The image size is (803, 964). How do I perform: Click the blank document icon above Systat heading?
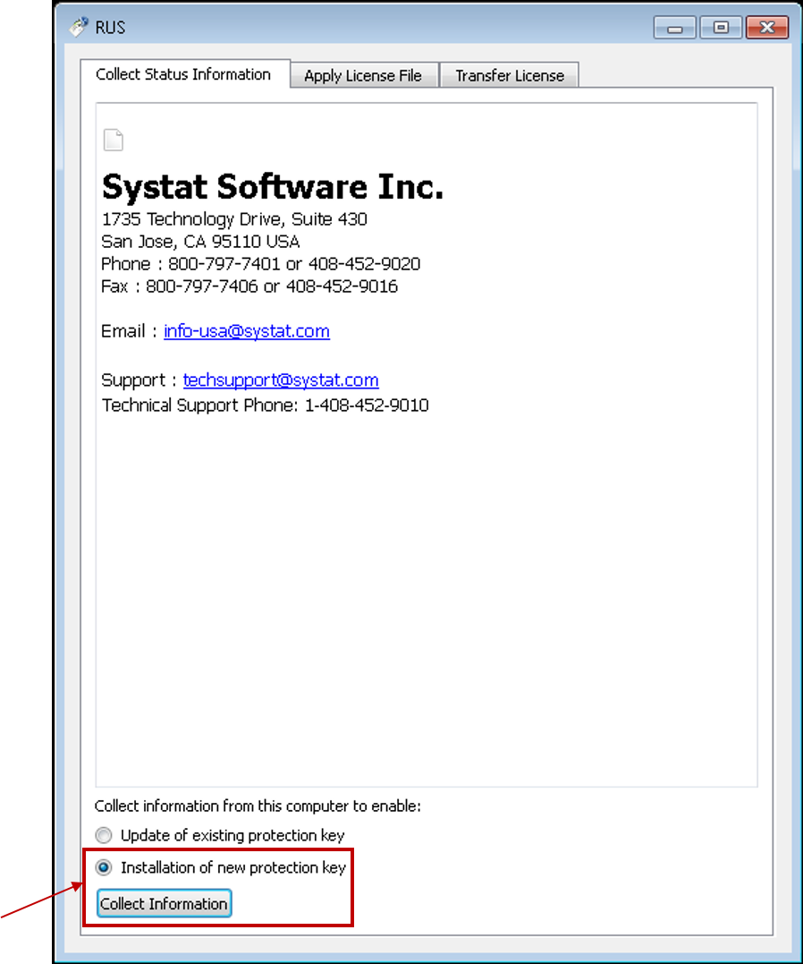click(x=113, y=141)
